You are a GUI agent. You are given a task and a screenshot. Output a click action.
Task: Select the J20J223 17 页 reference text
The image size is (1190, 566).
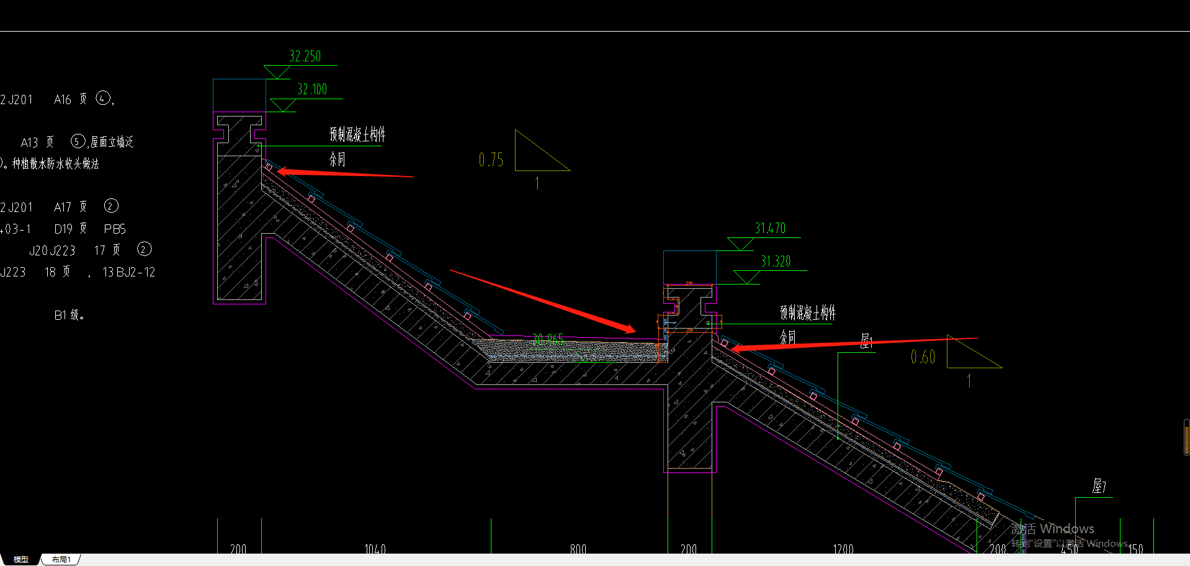click(x=75, y=250)
